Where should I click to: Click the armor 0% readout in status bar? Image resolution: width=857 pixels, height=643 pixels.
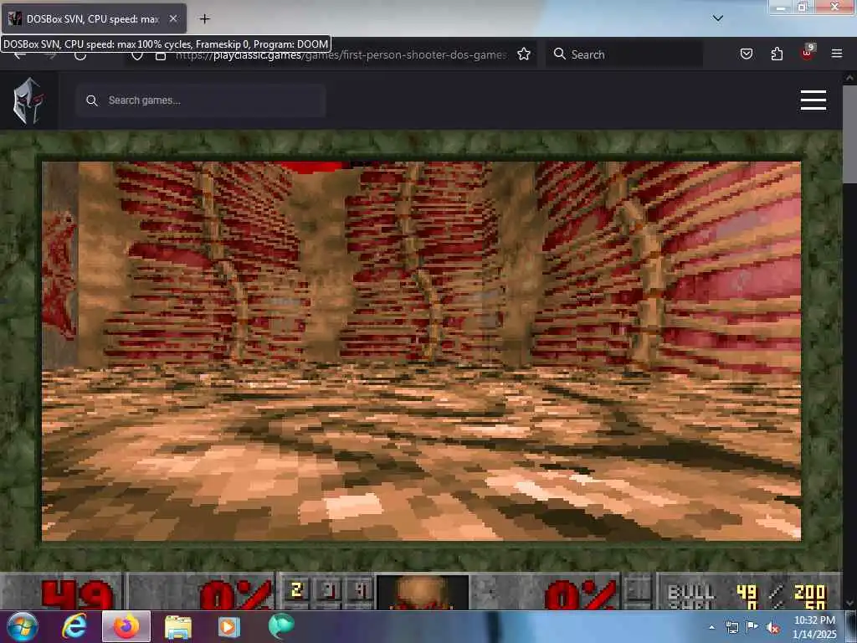(x=581, y=594)
